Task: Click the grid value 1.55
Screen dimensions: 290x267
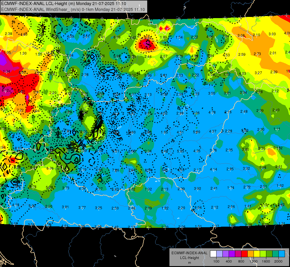Action: point(39,54)
